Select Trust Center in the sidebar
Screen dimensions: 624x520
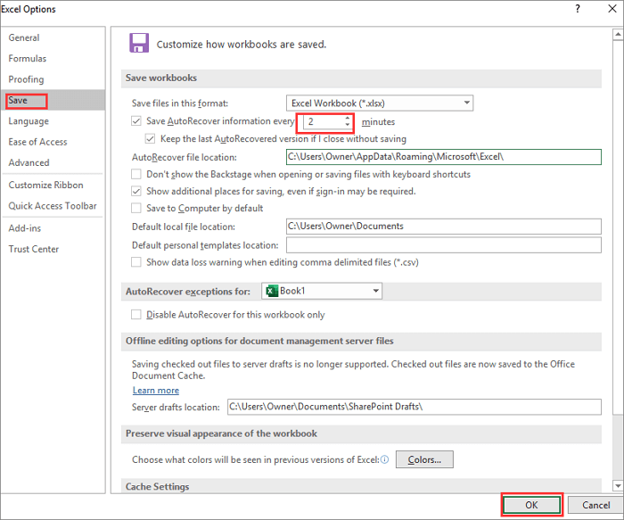coord(34,249)
